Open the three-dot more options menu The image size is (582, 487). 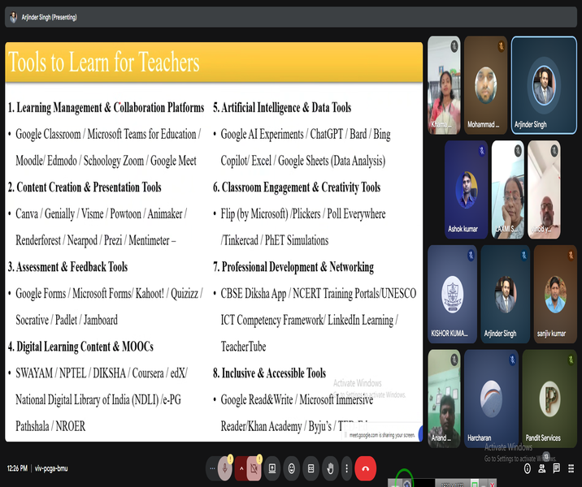pyautogui.click(x=348, y=468)
